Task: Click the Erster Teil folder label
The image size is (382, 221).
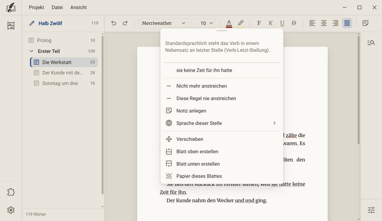Action: [49, 51]
